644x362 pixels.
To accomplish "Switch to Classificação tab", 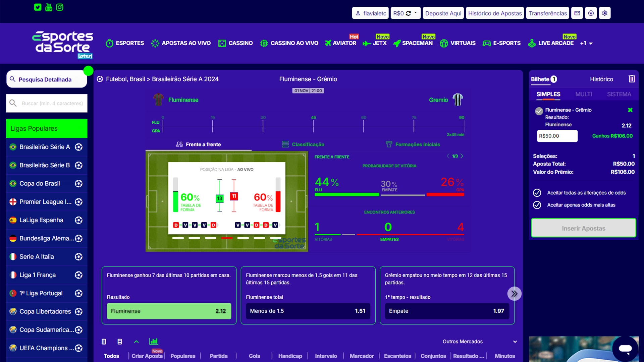I will point(303,144).
